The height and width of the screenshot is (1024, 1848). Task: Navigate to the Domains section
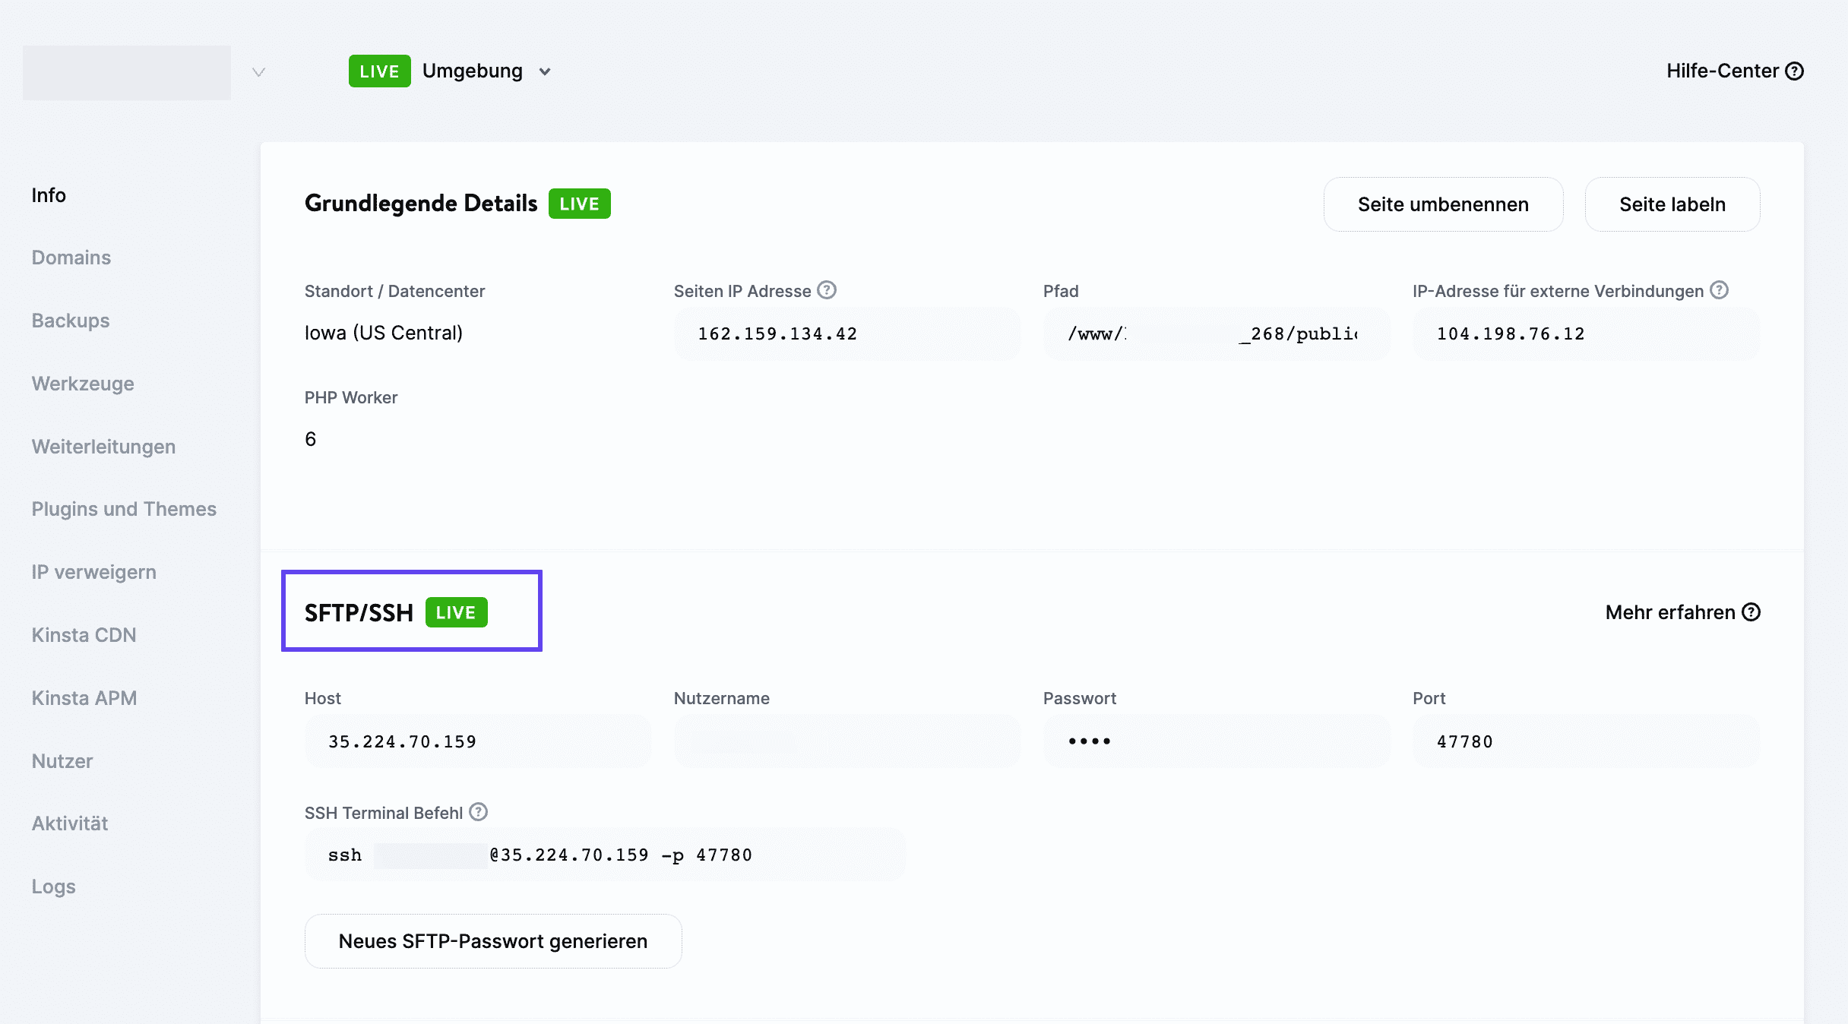tap(71, 258)
